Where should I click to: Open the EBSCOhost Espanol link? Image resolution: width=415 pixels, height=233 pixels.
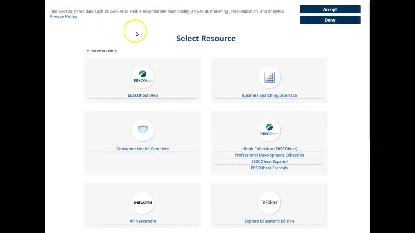(269, 161)
